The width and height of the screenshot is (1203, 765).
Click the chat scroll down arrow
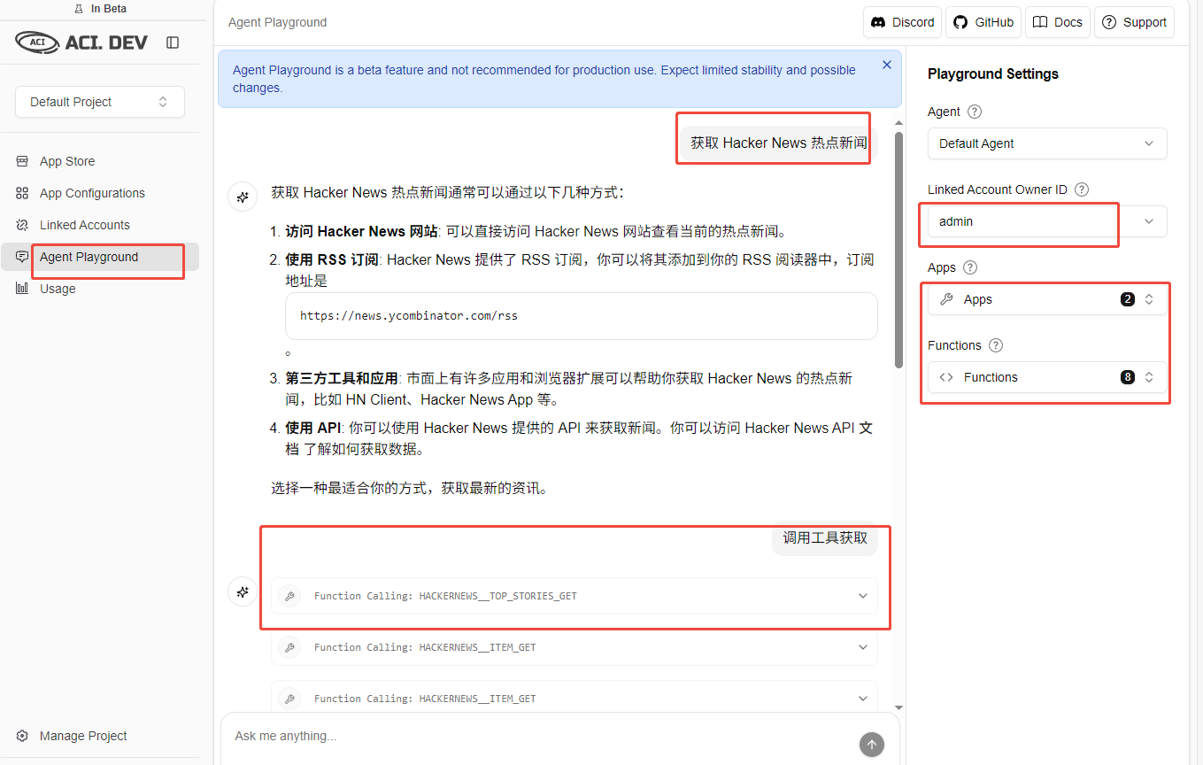tap(899, 707)
